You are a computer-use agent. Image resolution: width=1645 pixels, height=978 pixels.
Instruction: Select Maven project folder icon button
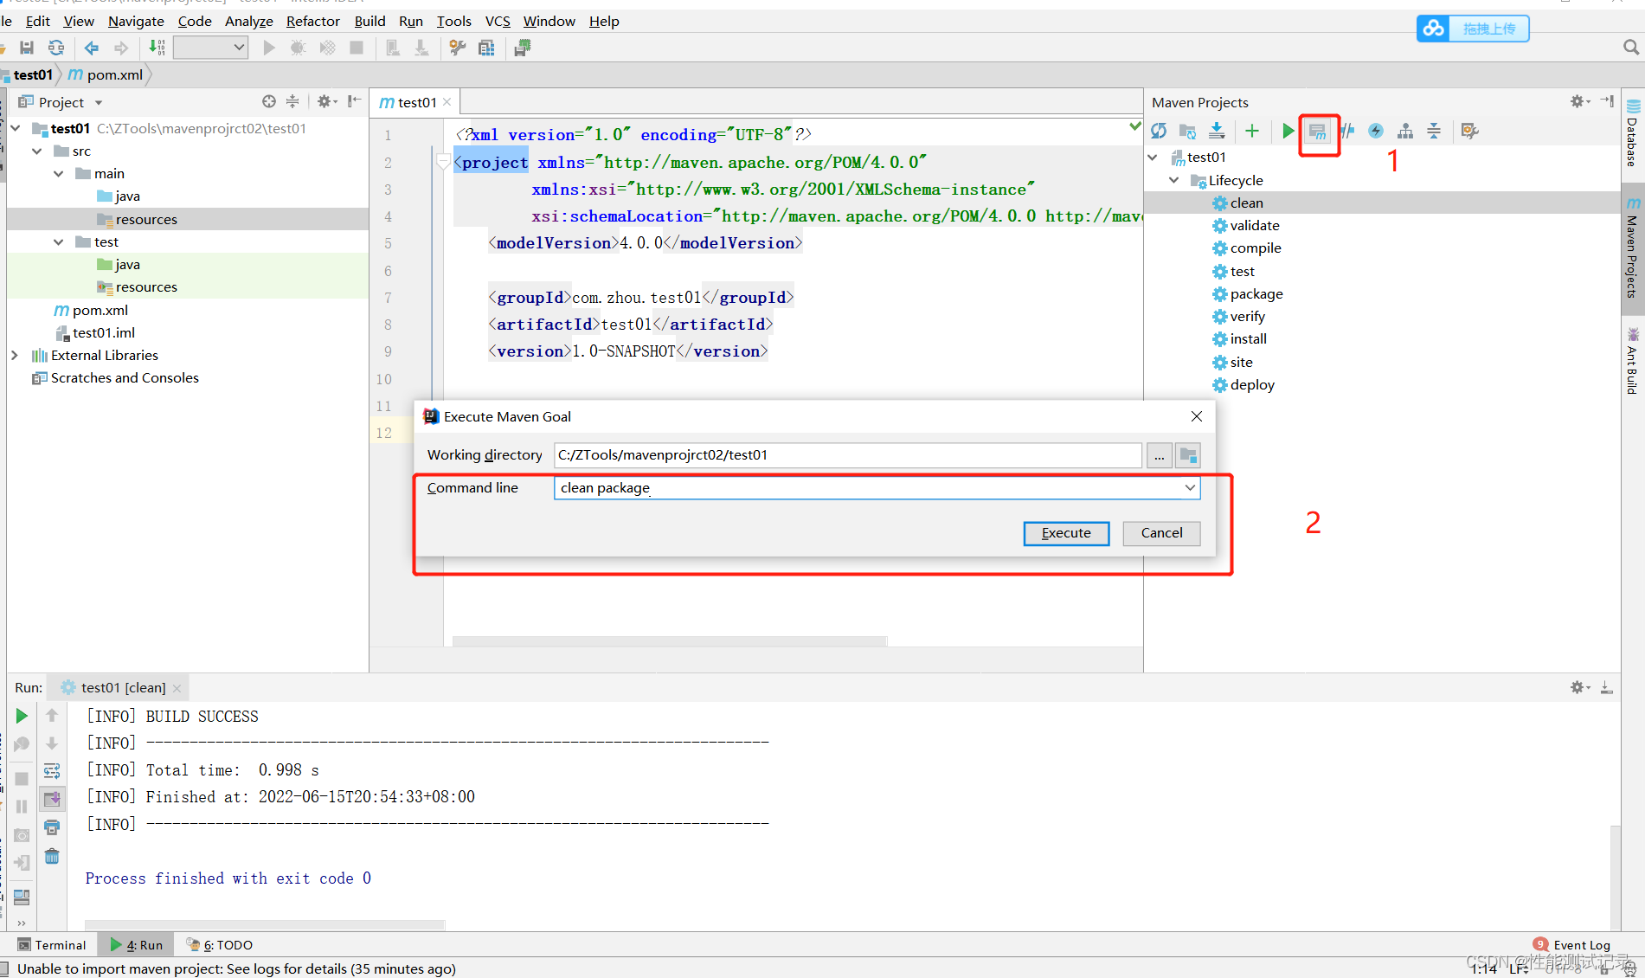[1188, 455]
